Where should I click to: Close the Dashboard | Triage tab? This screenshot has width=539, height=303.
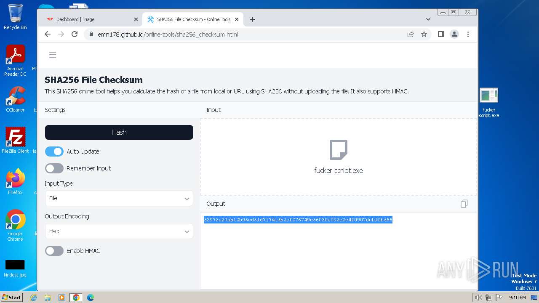pyautogui.click(x=136, y=19)
